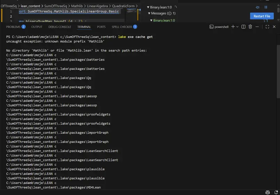Open terminal panel more actions menu
The width and height of the screenshot is (280, 195).
(257, 27)
